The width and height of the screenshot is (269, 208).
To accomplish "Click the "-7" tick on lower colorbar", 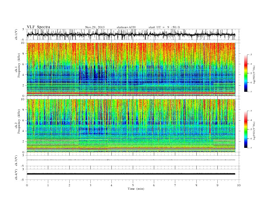I will click(250, 148).
